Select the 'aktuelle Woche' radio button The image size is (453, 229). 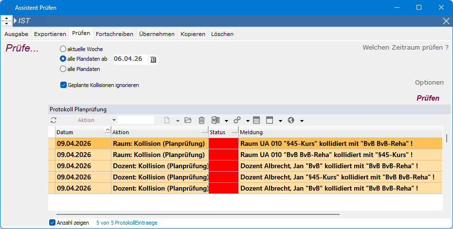(63, 49)
